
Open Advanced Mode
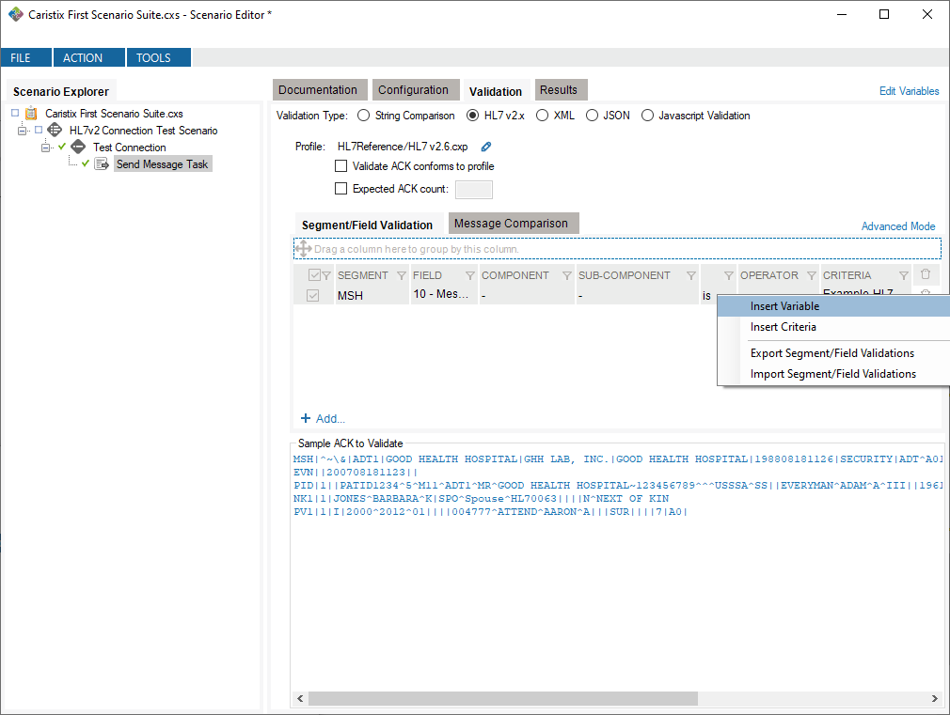(897, 226)
